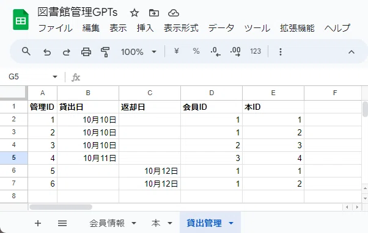Image resolution: width=368 pixels, height=233 pixels.
Task: Apply percent format
Action: pyautogui.click(x=196, y=51)
